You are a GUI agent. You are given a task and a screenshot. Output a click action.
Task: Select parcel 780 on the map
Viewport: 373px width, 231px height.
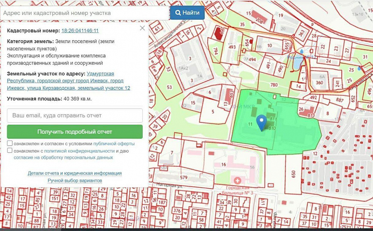pos(274,85)
